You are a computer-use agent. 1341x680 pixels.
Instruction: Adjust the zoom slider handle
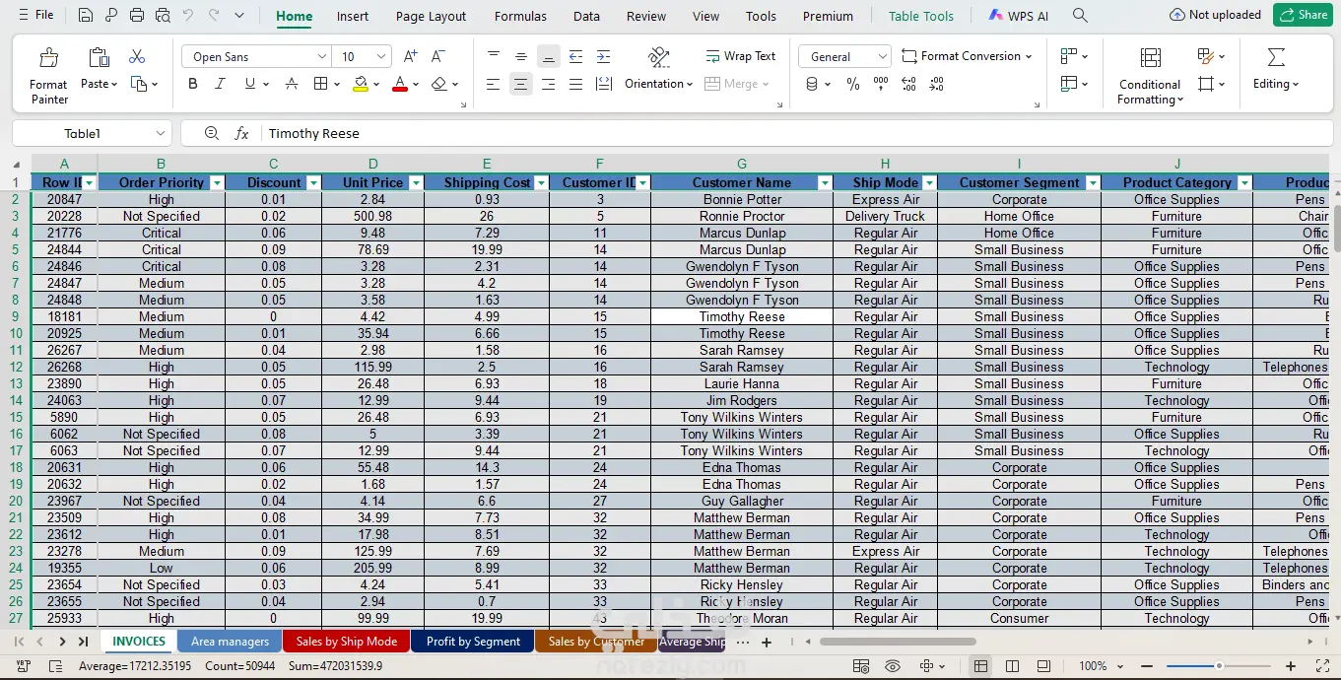point(1219,666)
